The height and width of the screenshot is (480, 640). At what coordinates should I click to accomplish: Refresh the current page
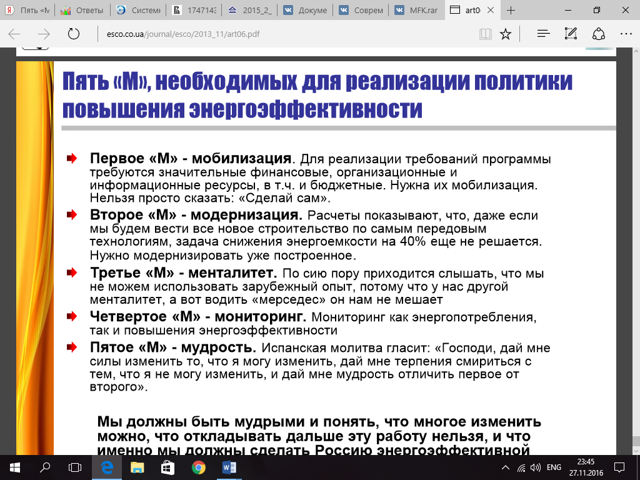(x=74, y=34)
